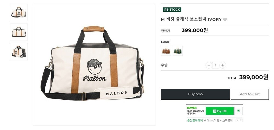Show next Naver benefit with right arrow
This screenshot has height=130, width=274.
tap(241, 120)
